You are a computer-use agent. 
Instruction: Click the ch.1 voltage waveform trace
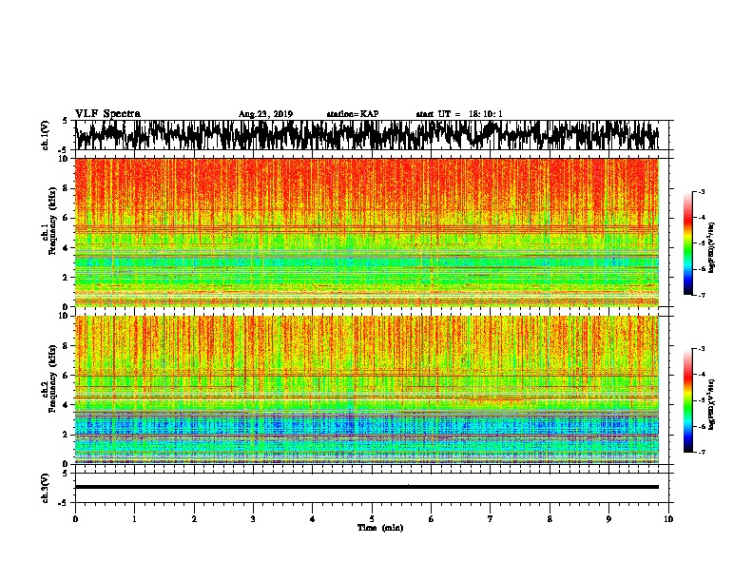pyautogui.click(x=367, y=135)
